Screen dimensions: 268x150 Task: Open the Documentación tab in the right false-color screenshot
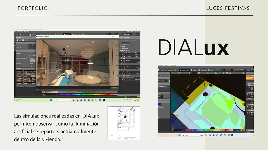coord(203,70)
